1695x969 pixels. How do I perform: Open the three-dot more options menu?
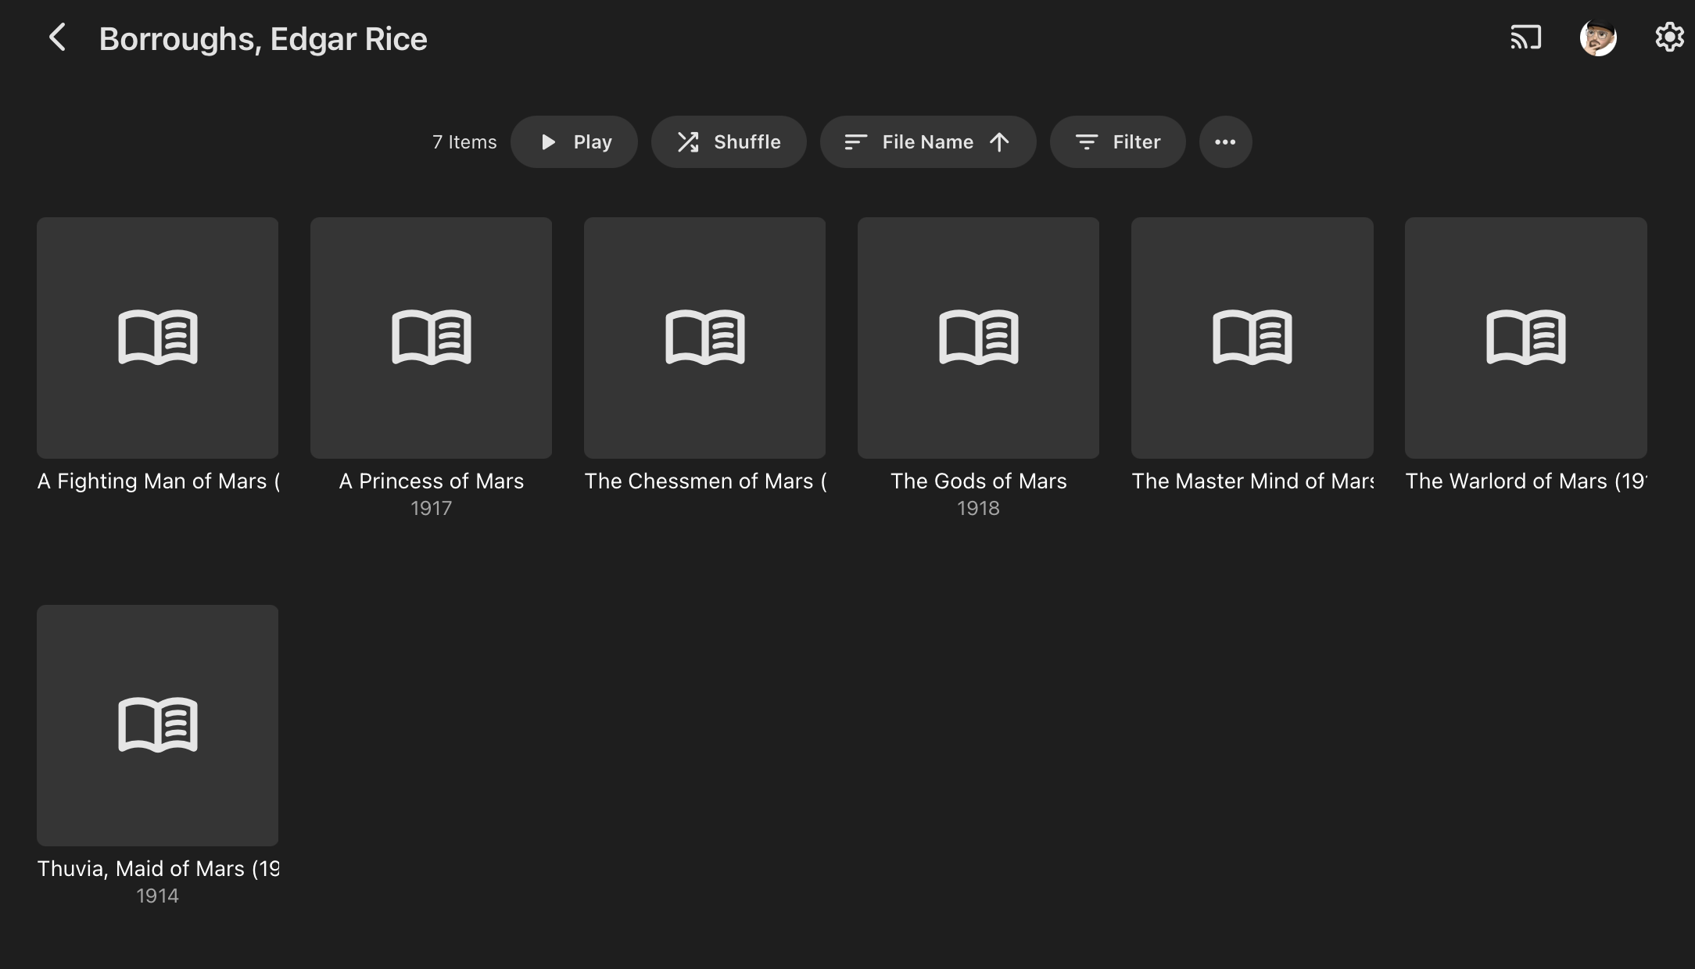point(1225,141)
